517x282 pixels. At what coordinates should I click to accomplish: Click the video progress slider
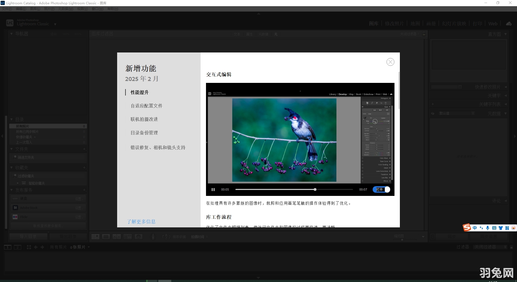pyautogui.click(x=294, y=189)
